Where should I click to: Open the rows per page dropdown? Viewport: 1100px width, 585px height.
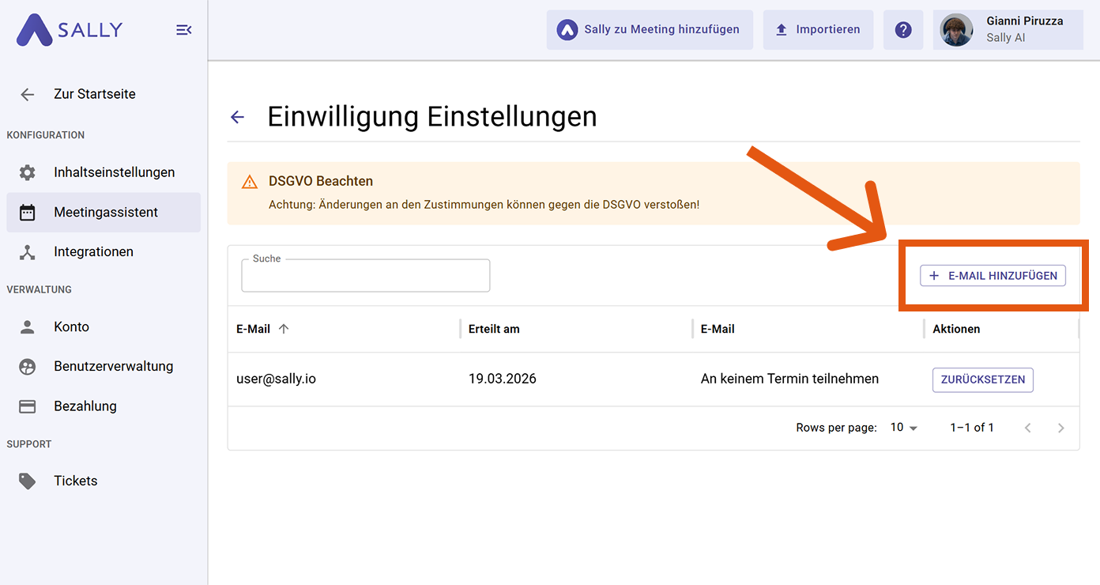tap(904, 428)
